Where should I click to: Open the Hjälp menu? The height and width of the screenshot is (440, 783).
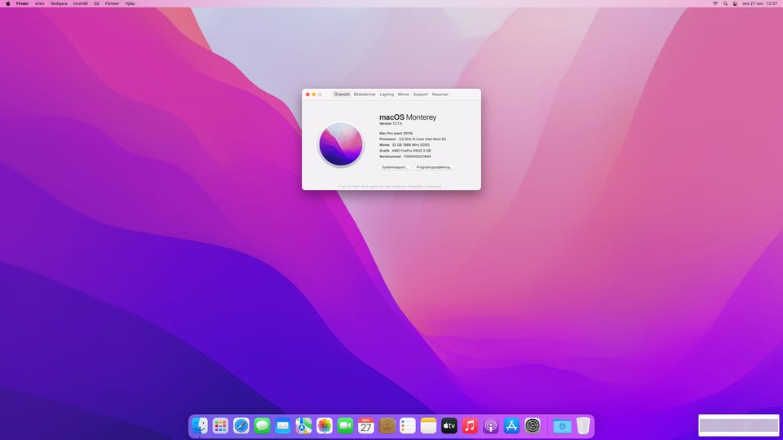[x=130, y=3]
